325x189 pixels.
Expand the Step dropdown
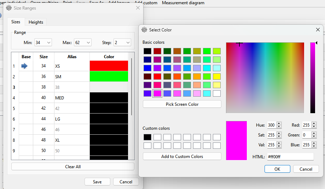click(127, 43)
